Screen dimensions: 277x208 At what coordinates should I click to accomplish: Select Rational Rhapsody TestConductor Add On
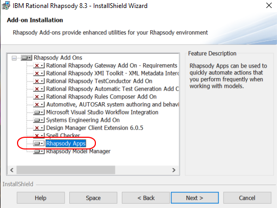99,81
